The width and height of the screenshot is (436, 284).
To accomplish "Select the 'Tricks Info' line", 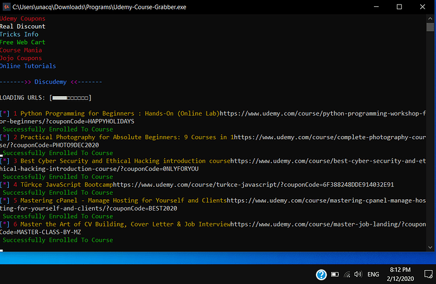I will point(19,34).
